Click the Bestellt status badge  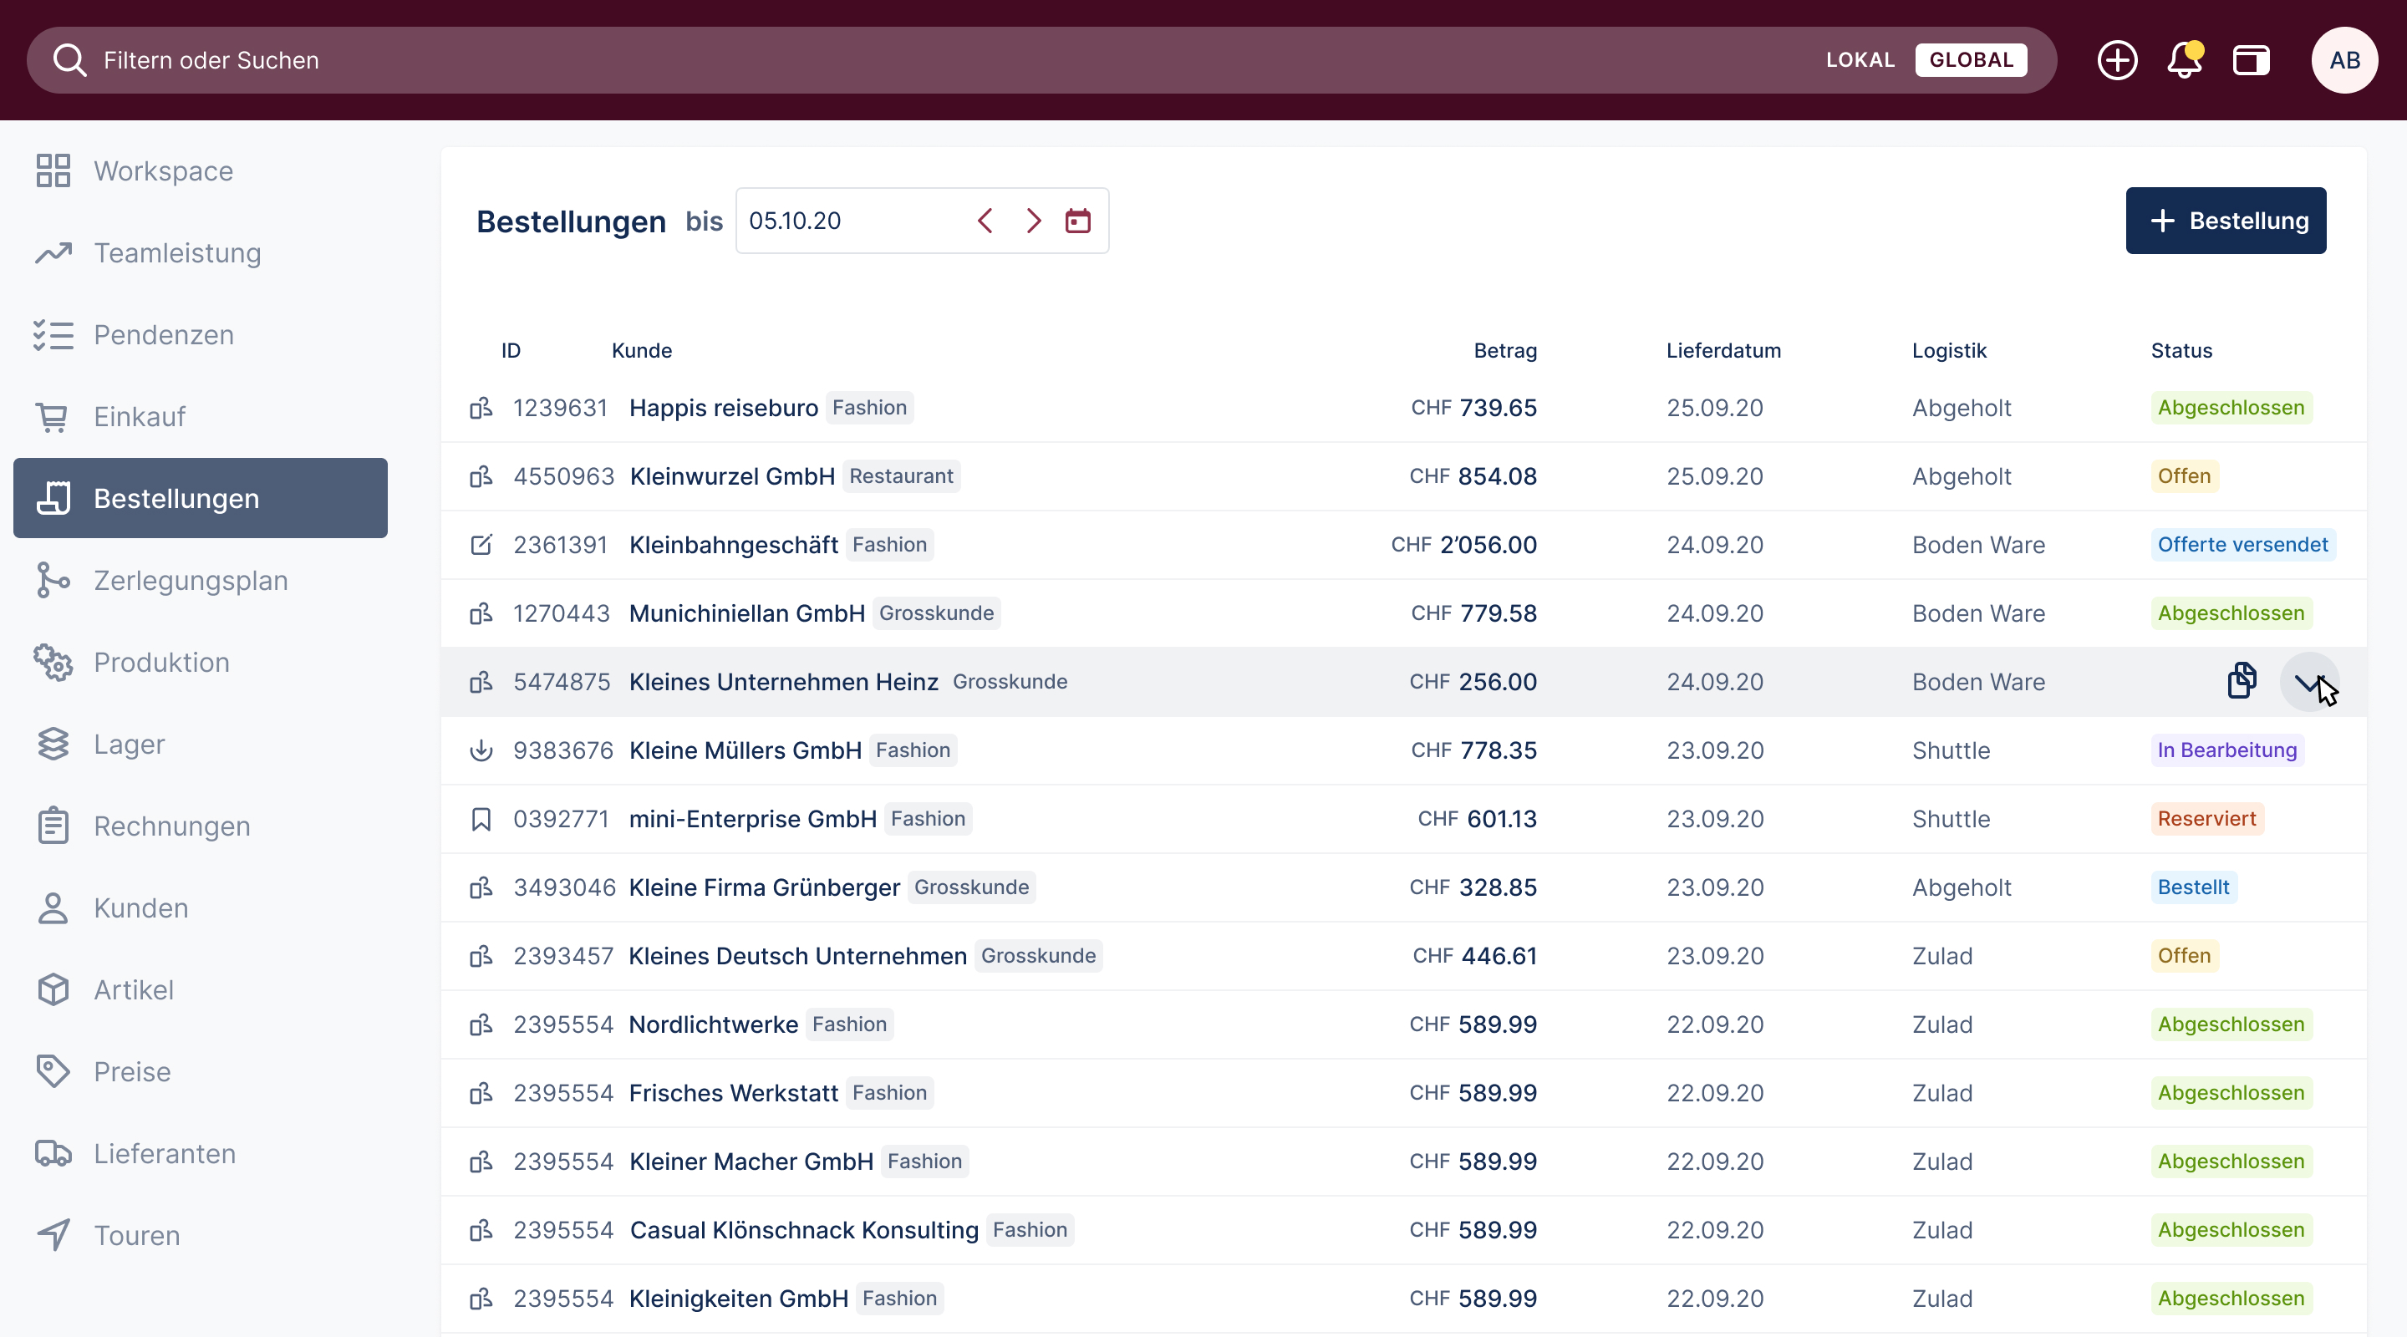coord(2193,887)
